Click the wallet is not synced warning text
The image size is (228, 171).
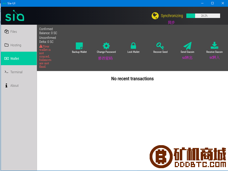coord(45,56)
